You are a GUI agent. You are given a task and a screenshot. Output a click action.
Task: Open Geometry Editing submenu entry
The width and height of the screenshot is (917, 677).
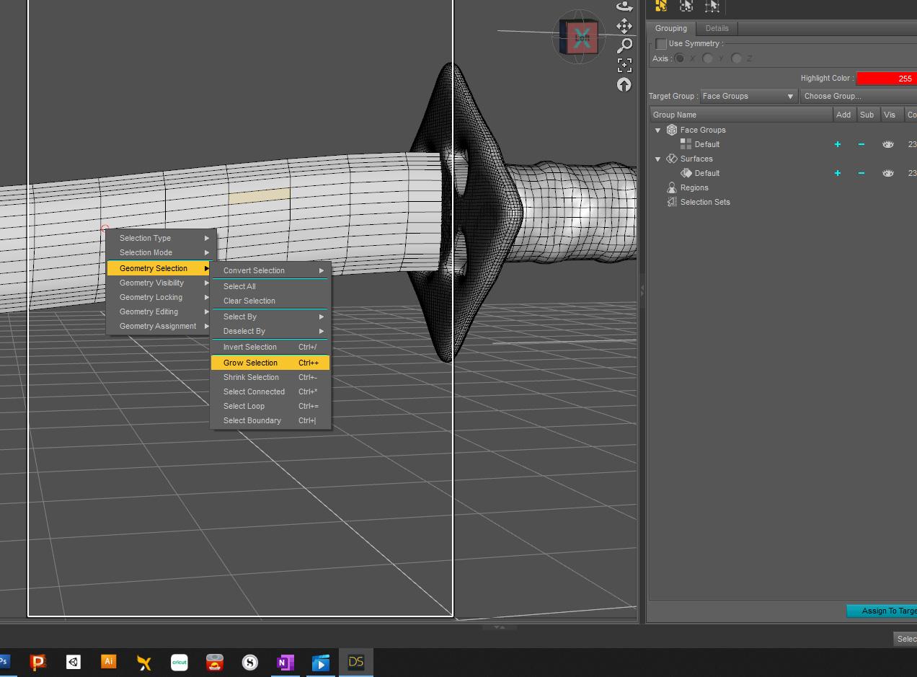pos(159,311)
